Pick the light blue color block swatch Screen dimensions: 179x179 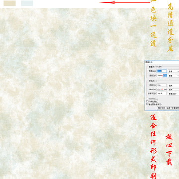27,3
